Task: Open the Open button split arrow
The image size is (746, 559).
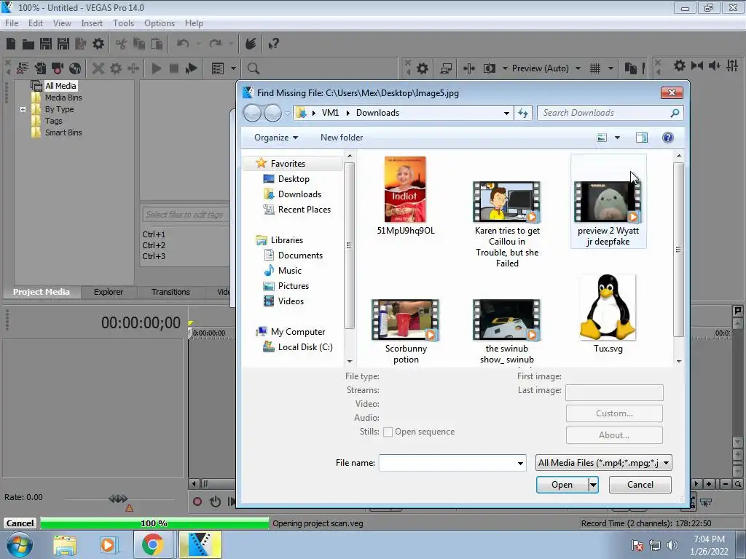Action: (x=593, y=485)
